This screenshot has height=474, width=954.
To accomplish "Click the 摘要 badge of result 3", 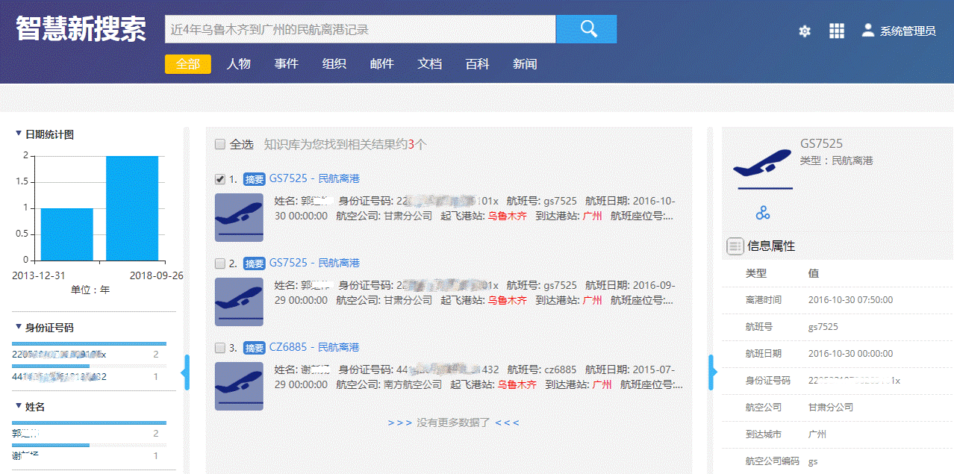I will (x=255, y=348).
